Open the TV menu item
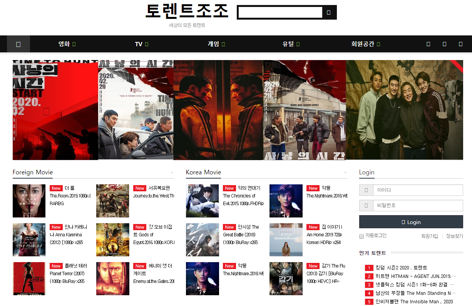 tap(139, 44)
